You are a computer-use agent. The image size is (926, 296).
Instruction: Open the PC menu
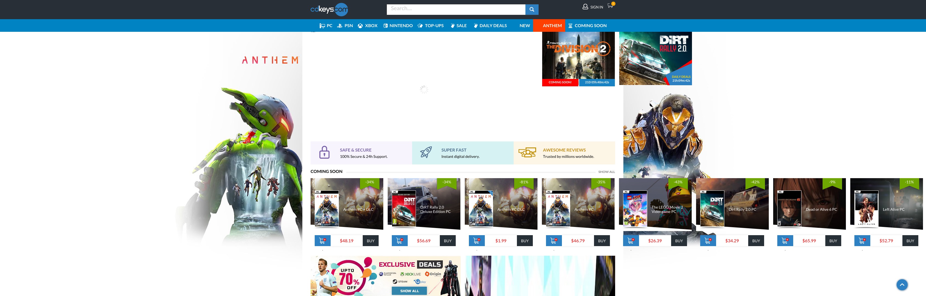pos(326,25)
